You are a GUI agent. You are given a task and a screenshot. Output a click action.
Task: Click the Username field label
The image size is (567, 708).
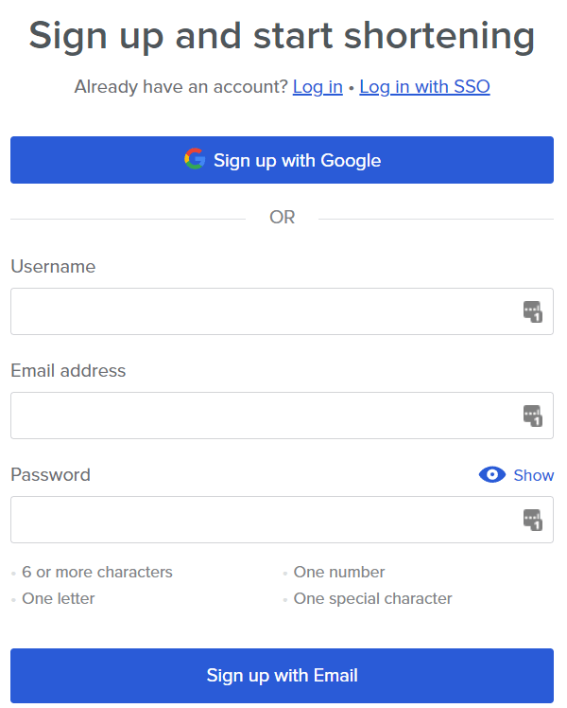point(53,266)
